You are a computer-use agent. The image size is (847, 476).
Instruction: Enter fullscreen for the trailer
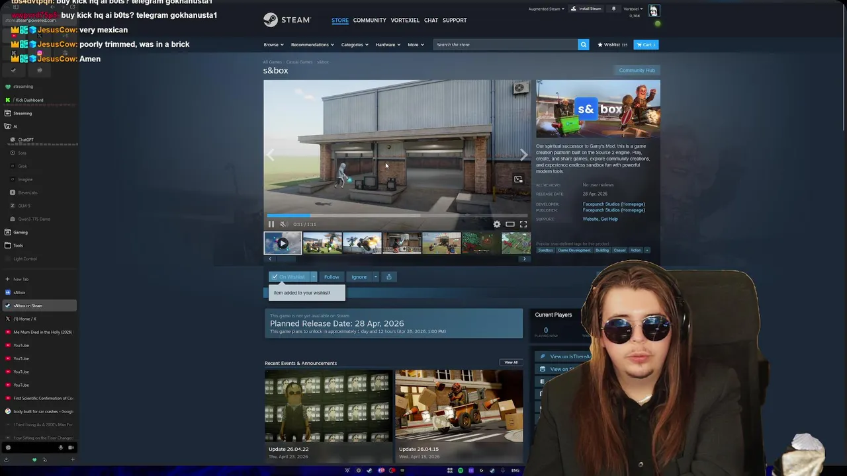pos(523,224)
